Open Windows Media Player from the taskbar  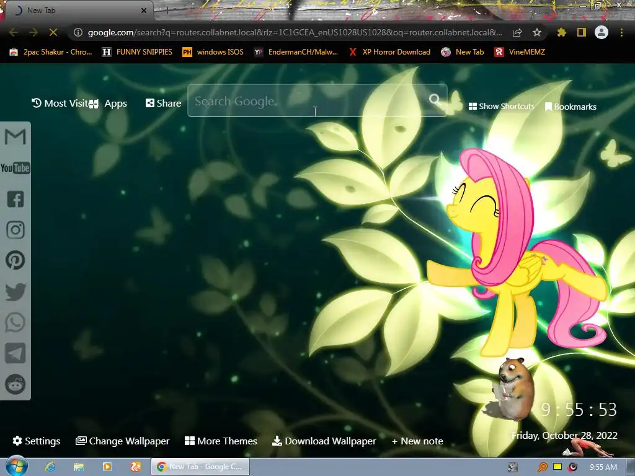(x=107, y=467)
